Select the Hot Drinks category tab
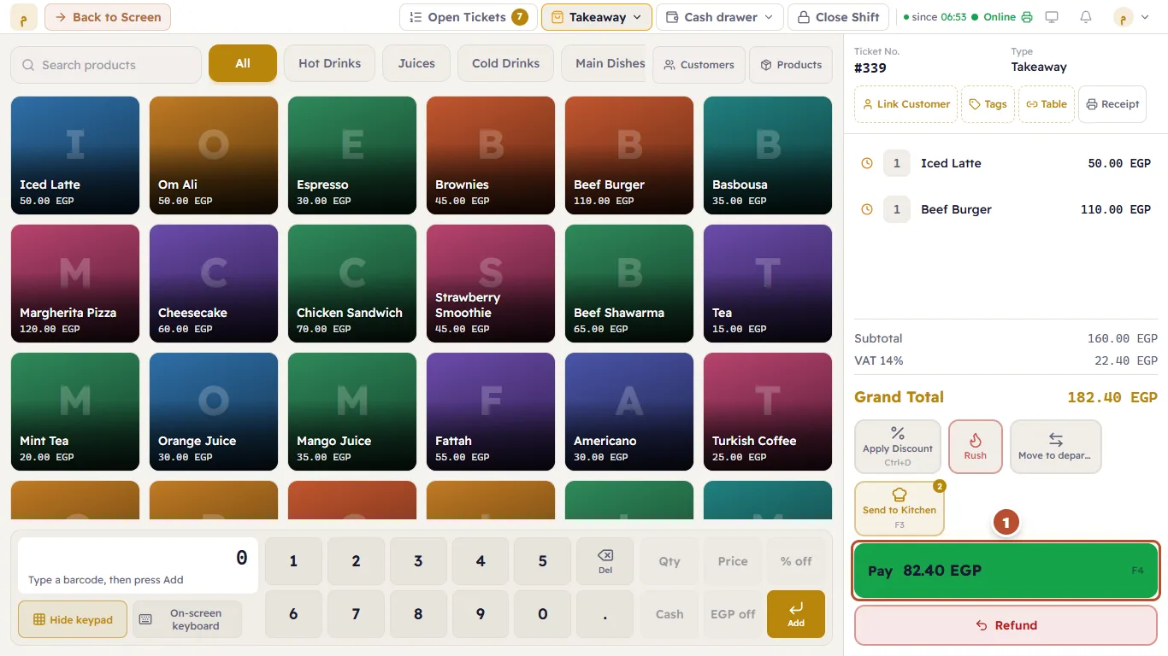Viewport: 1168px width, 656px height. coord(330,63)
